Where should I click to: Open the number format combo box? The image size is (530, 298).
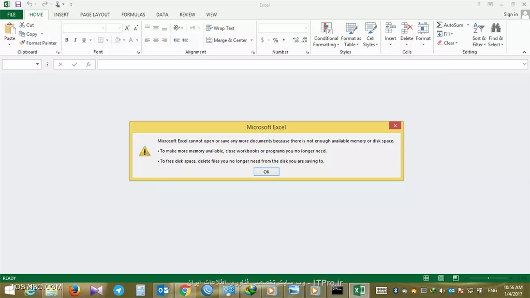pos(283,28)
